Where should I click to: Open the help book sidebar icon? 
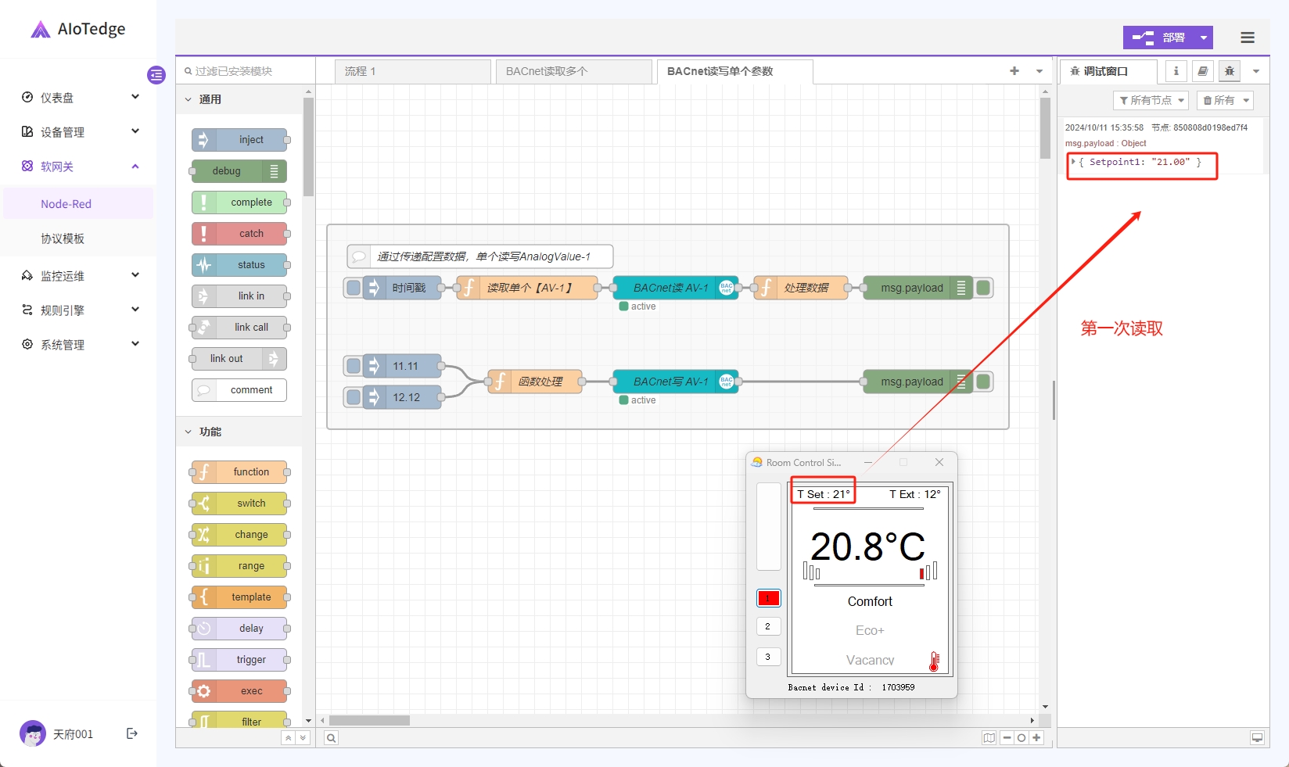click(x=1203, y=71)
